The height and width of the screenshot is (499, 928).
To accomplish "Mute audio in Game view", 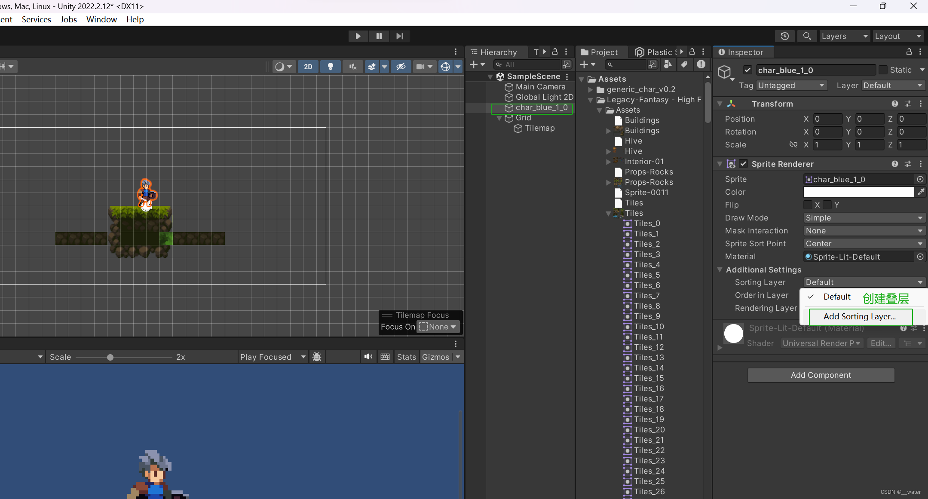I will (x=368, y=357).
